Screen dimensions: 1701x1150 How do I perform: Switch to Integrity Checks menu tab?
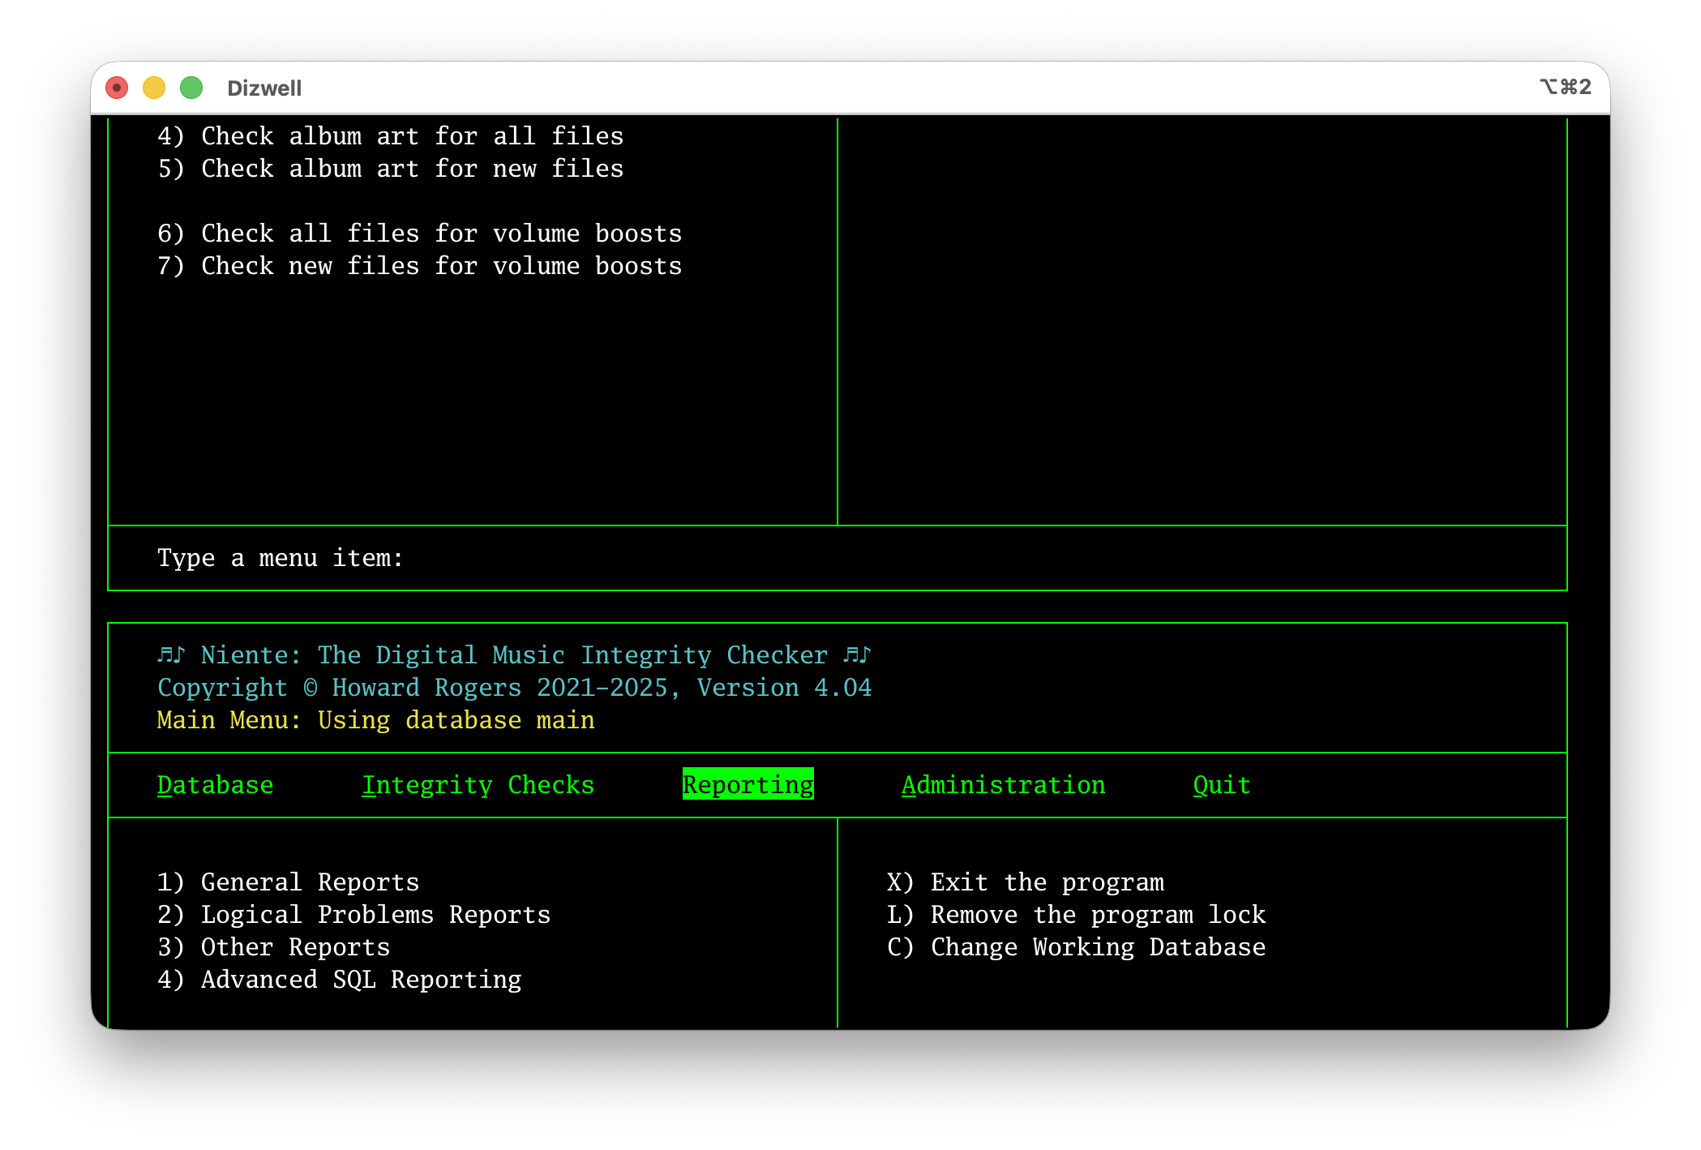click(x=478, y=785)
